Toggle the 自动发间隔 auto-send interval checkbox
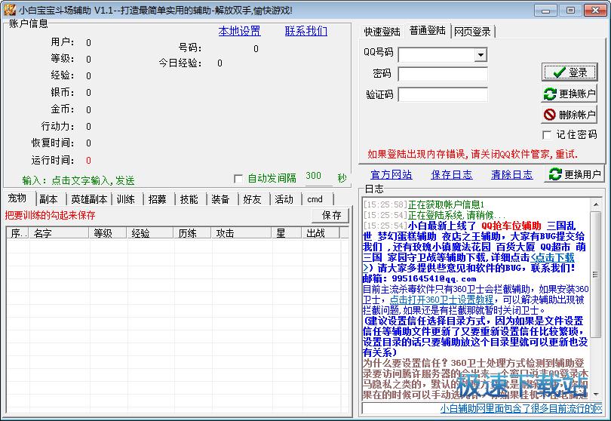 click(x=238, y=179)
